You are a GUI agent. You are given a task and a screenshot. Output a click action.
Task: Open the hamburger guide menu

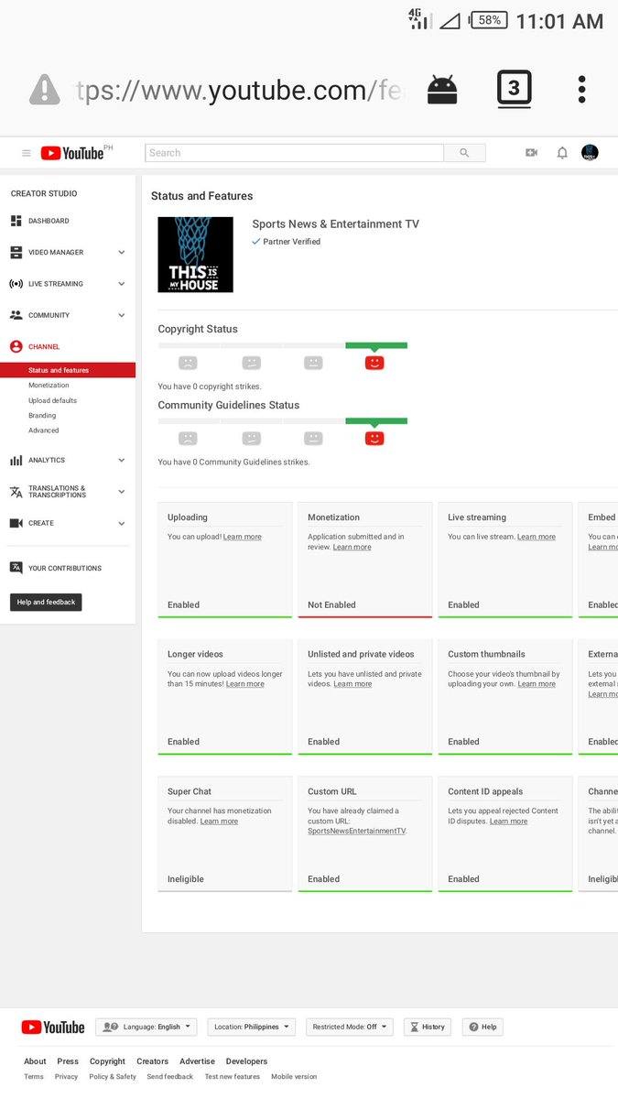(x=27, y=153)
